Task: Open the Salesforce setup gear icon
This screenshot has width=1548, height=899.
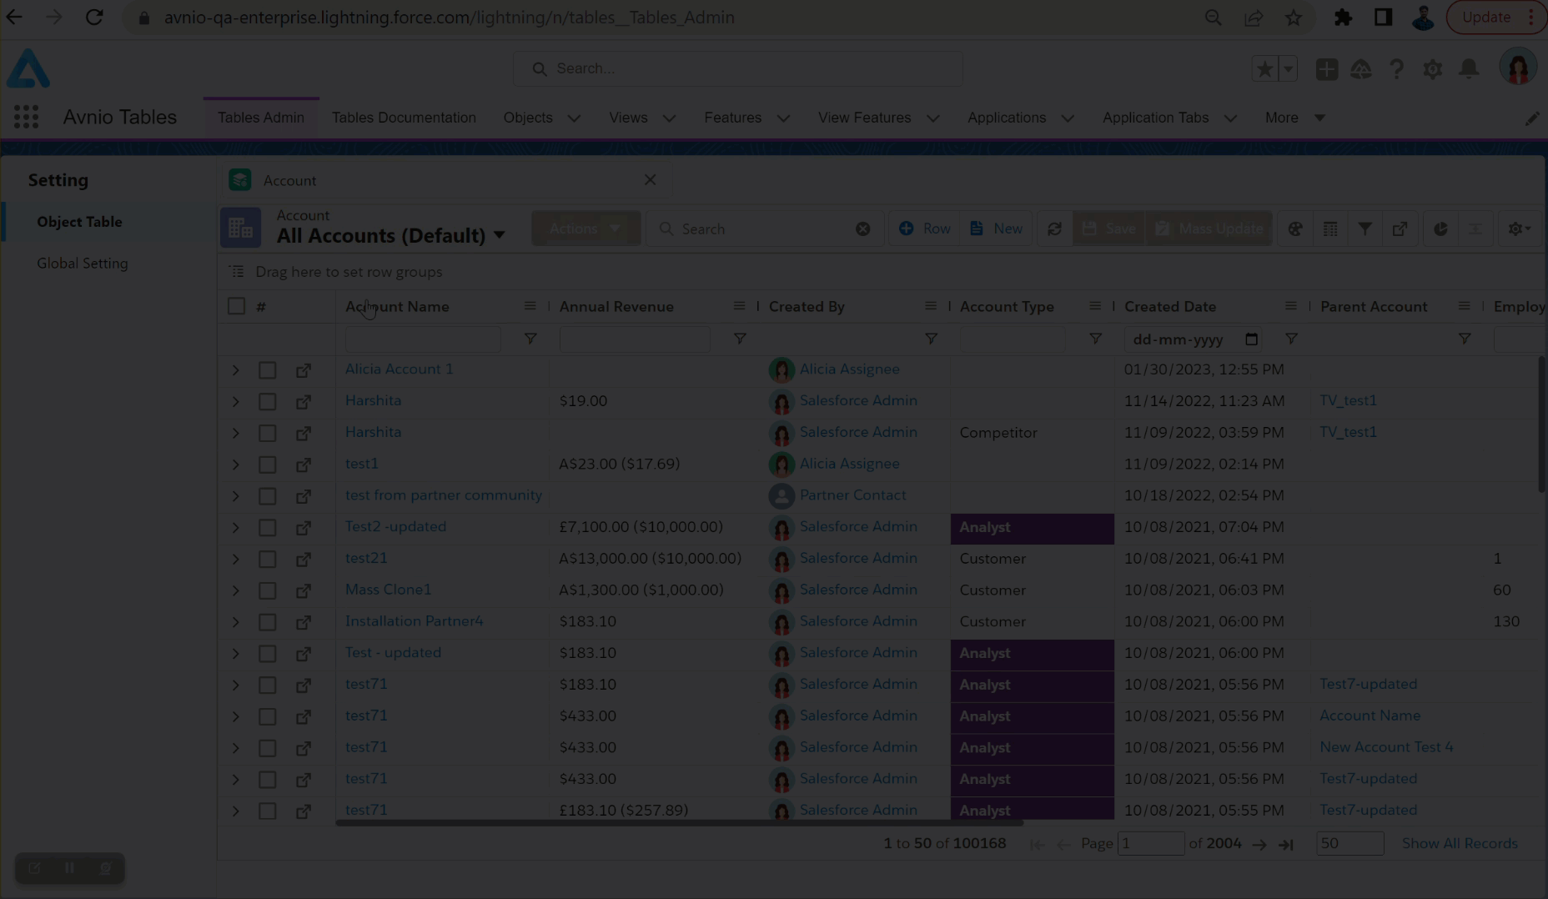Action: pyautogui.click(x=1432, y=69)
